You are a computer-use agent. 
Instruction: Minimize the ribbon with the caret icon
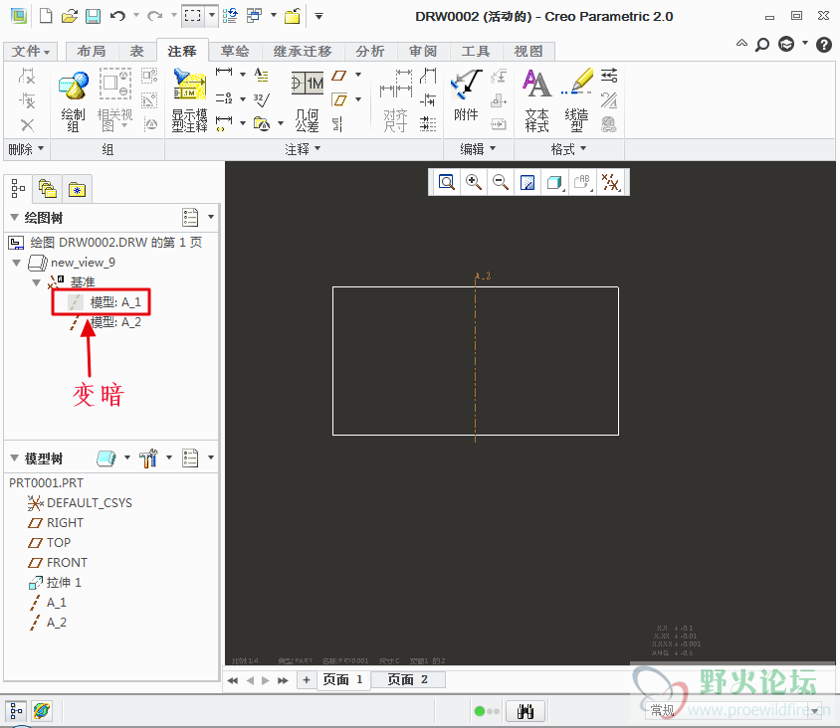coord(741,44)
